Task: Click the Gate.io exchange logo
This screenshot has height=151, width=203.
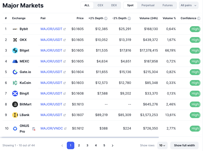Action: [15, 72]
